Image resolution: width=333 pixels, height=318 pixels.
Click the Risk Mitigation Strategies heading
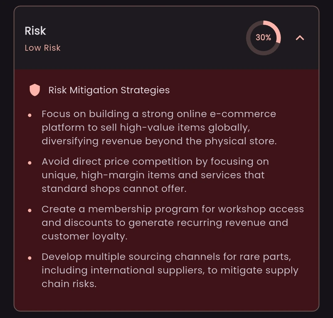109,90
